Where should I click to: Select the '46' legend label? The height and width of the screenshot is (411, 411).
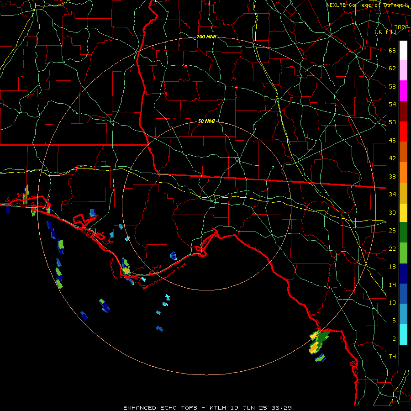[x=392, y=141]
